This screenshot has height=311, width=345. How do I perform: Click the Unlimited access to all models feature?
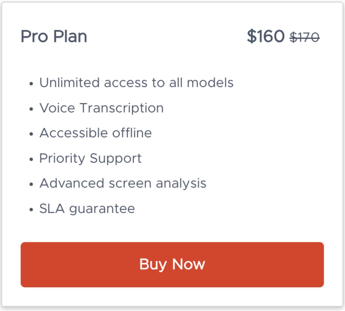coord(136,83)
